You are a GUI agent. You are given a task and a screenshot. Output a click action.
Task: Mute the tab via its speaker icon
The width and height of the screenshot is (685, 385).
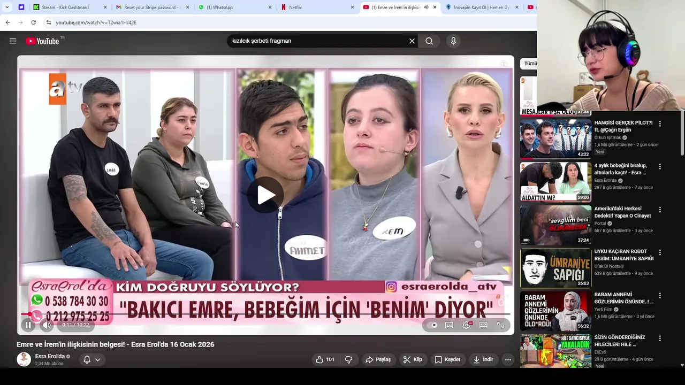426,7
